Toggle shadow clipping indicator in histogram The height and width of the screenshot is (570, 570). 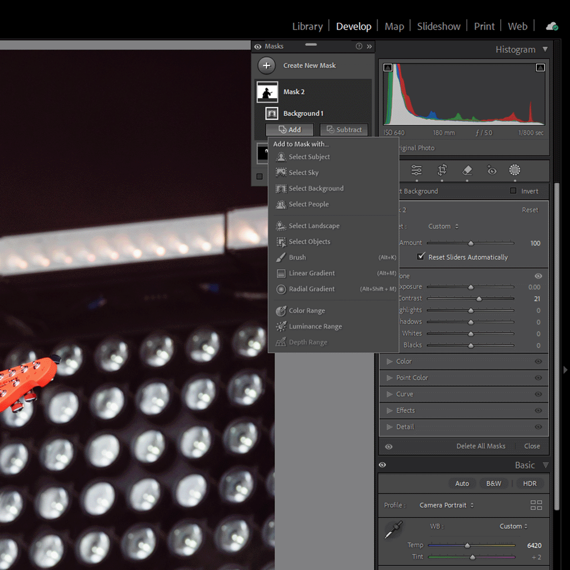[x=388, y=68]
